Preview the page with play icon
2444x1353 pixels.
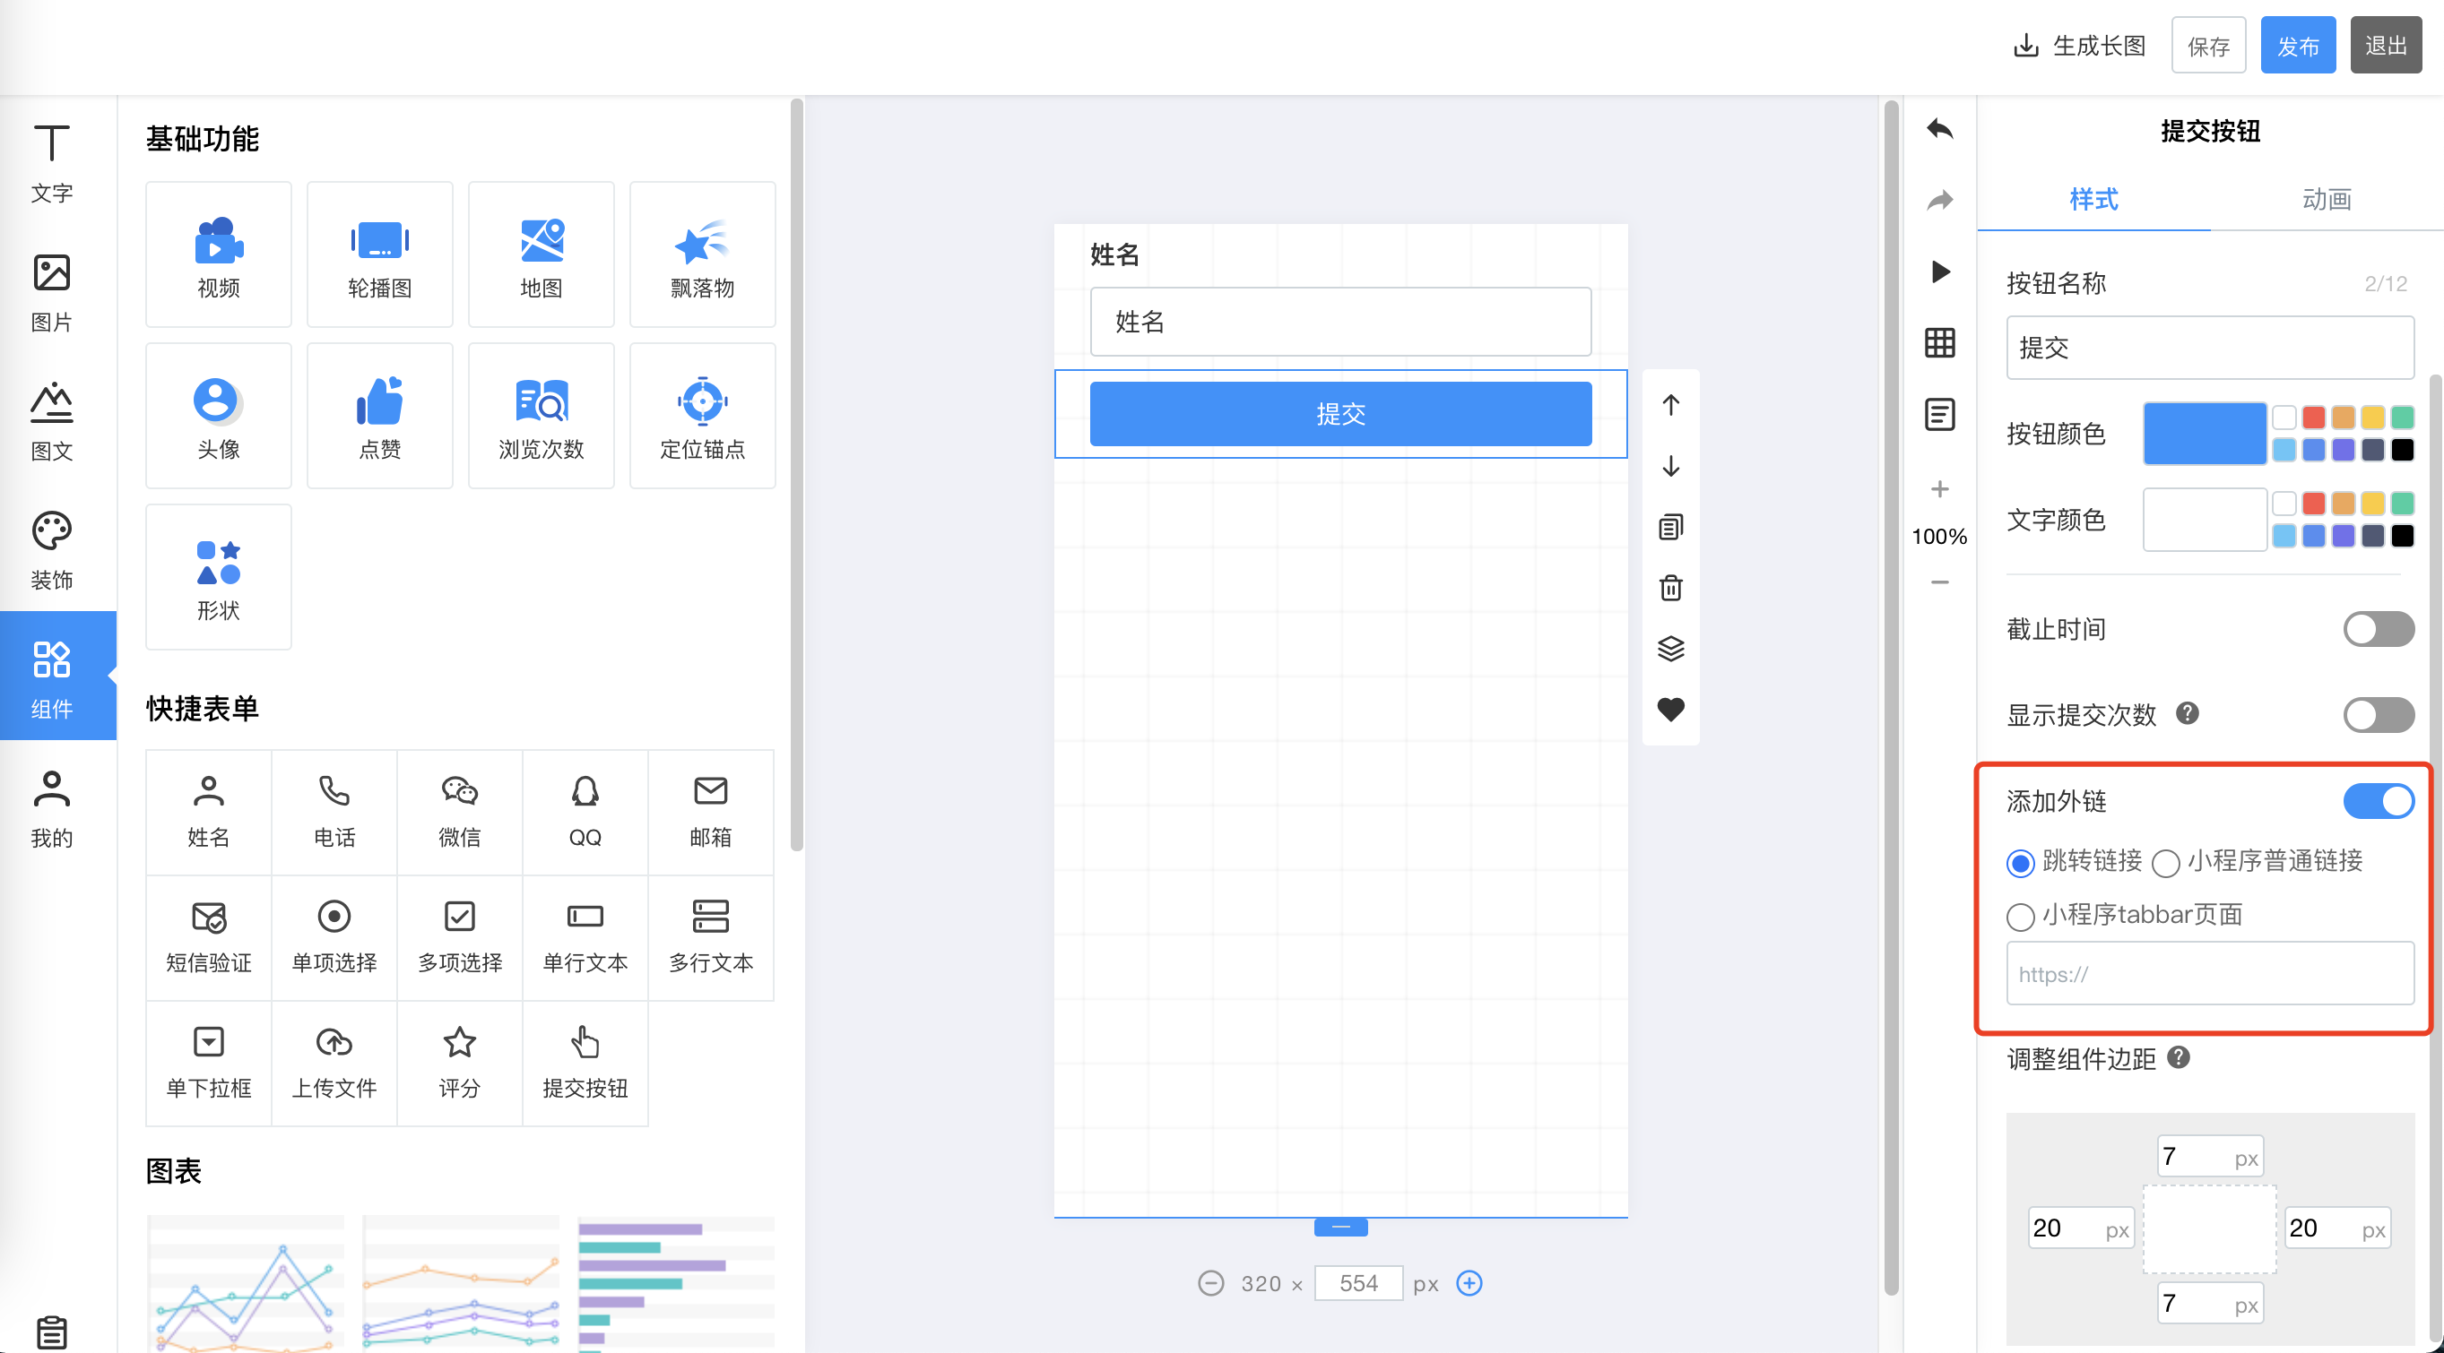pos(1939,272)
